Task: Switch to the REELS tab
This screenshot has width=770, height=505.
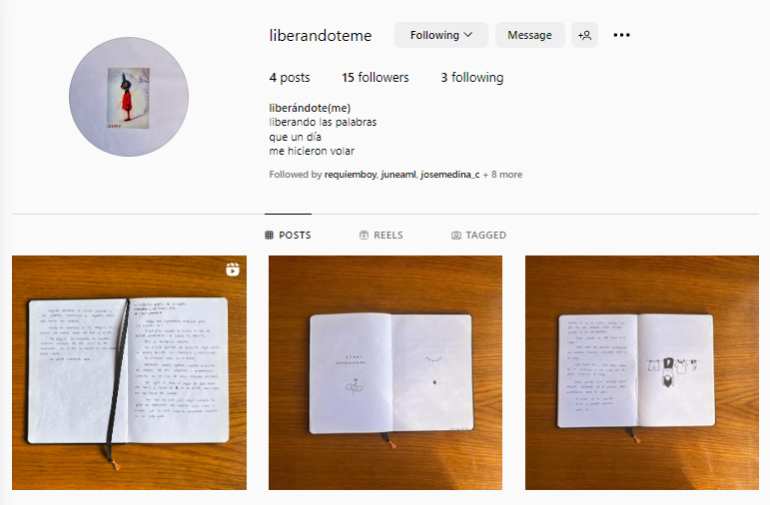Action: click(382, 236)
